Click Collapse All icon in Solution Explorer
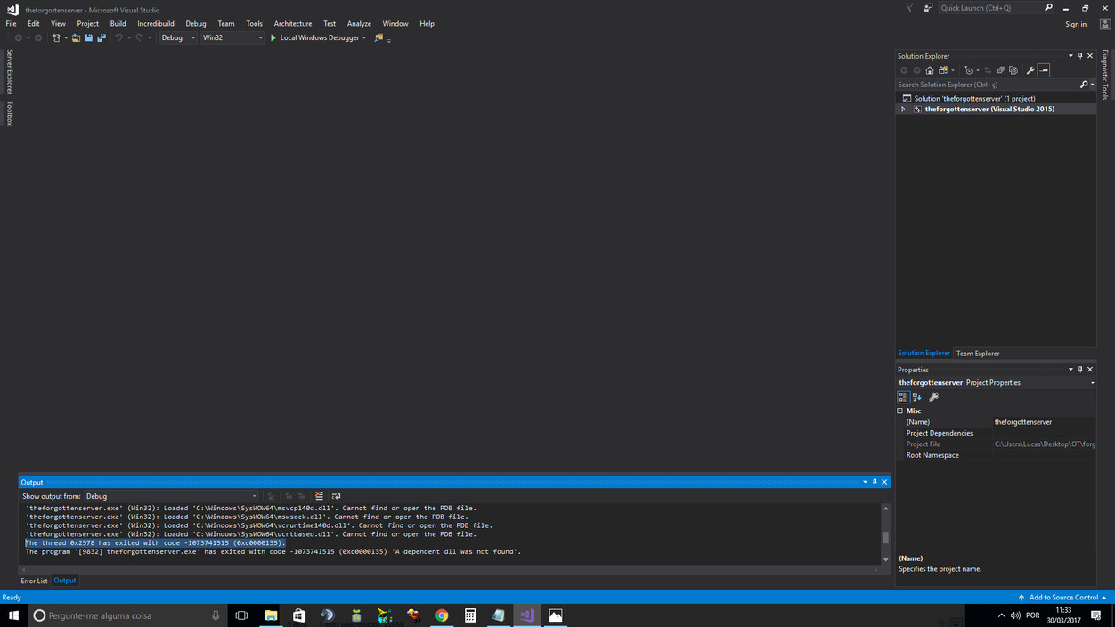This screenshot has height=627, width=1115. coord(1000,70)
